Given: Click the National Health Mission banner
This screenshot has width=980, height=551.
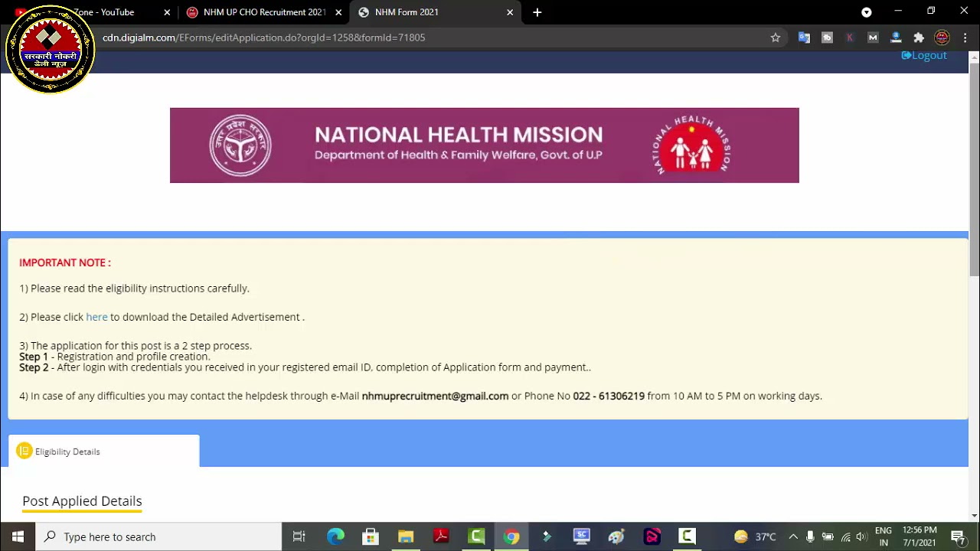Looking at the screenshot, I should coord(484,145).
